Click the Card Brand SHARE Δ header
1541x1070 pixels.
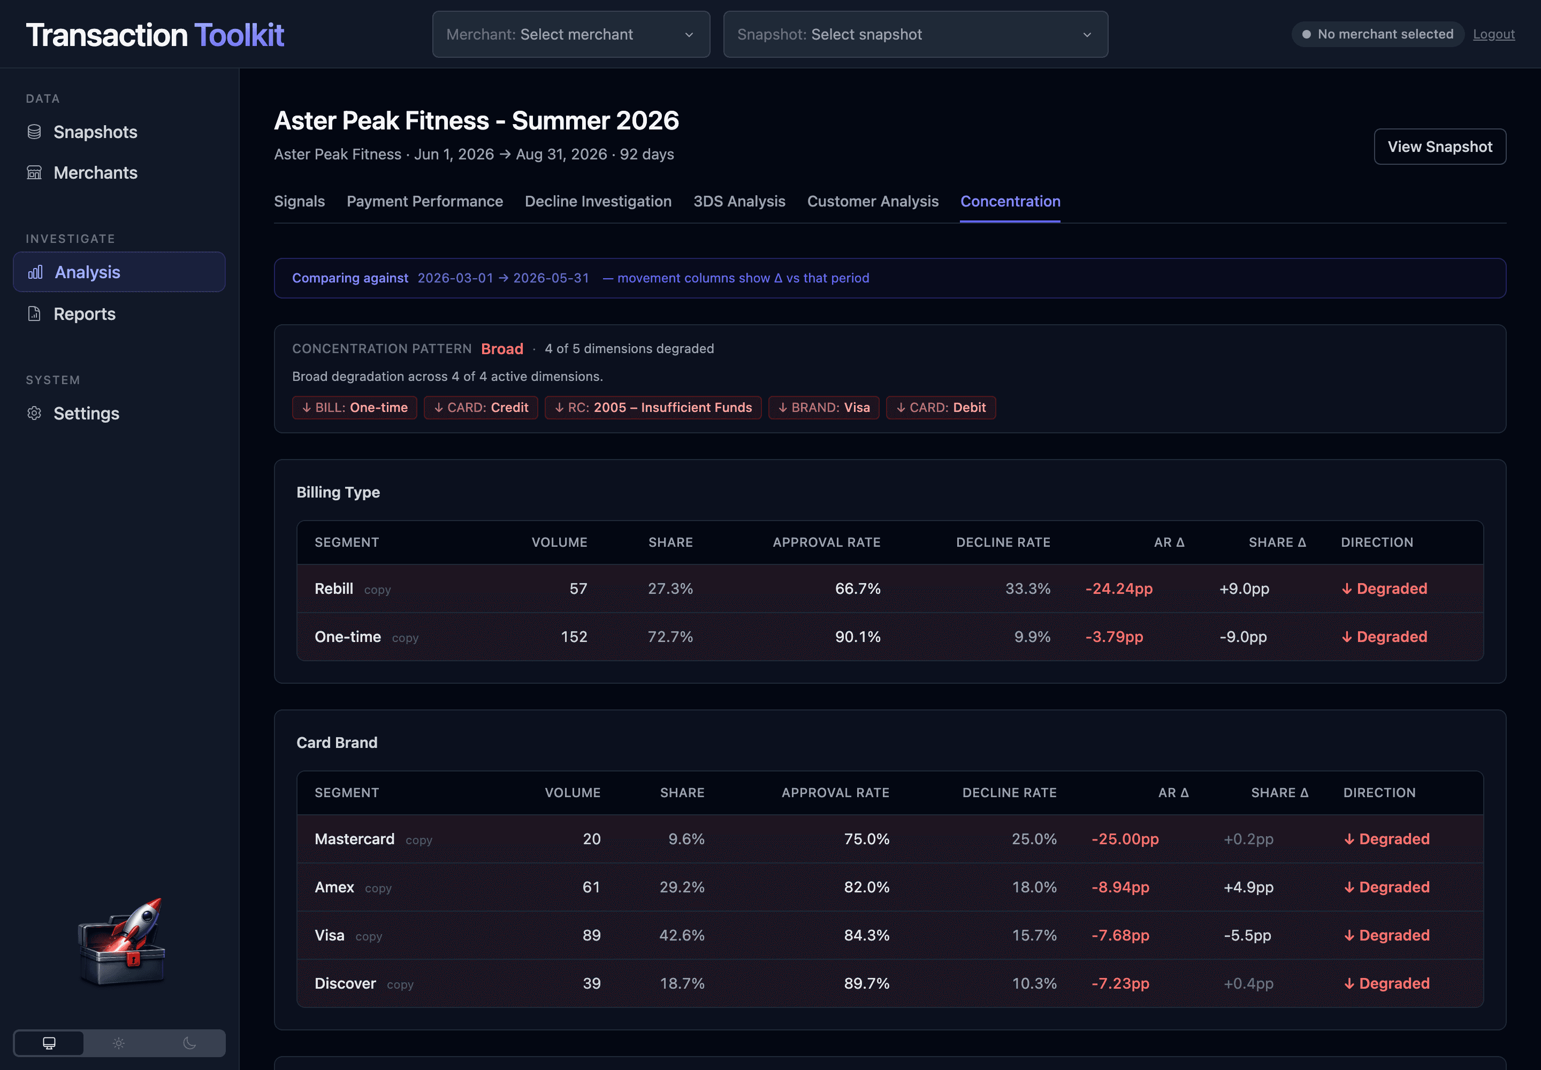1279,793
